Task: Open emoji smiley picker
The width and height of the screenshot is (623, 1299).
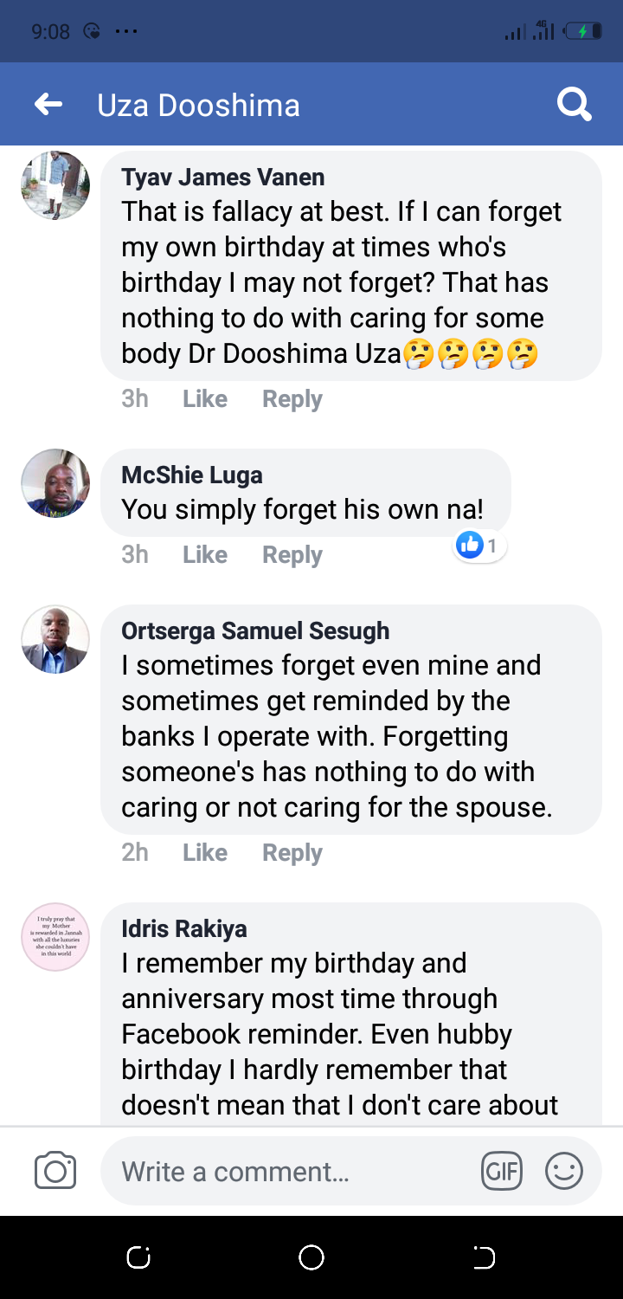Action: pyautogui.click(x=563, y=1172)
